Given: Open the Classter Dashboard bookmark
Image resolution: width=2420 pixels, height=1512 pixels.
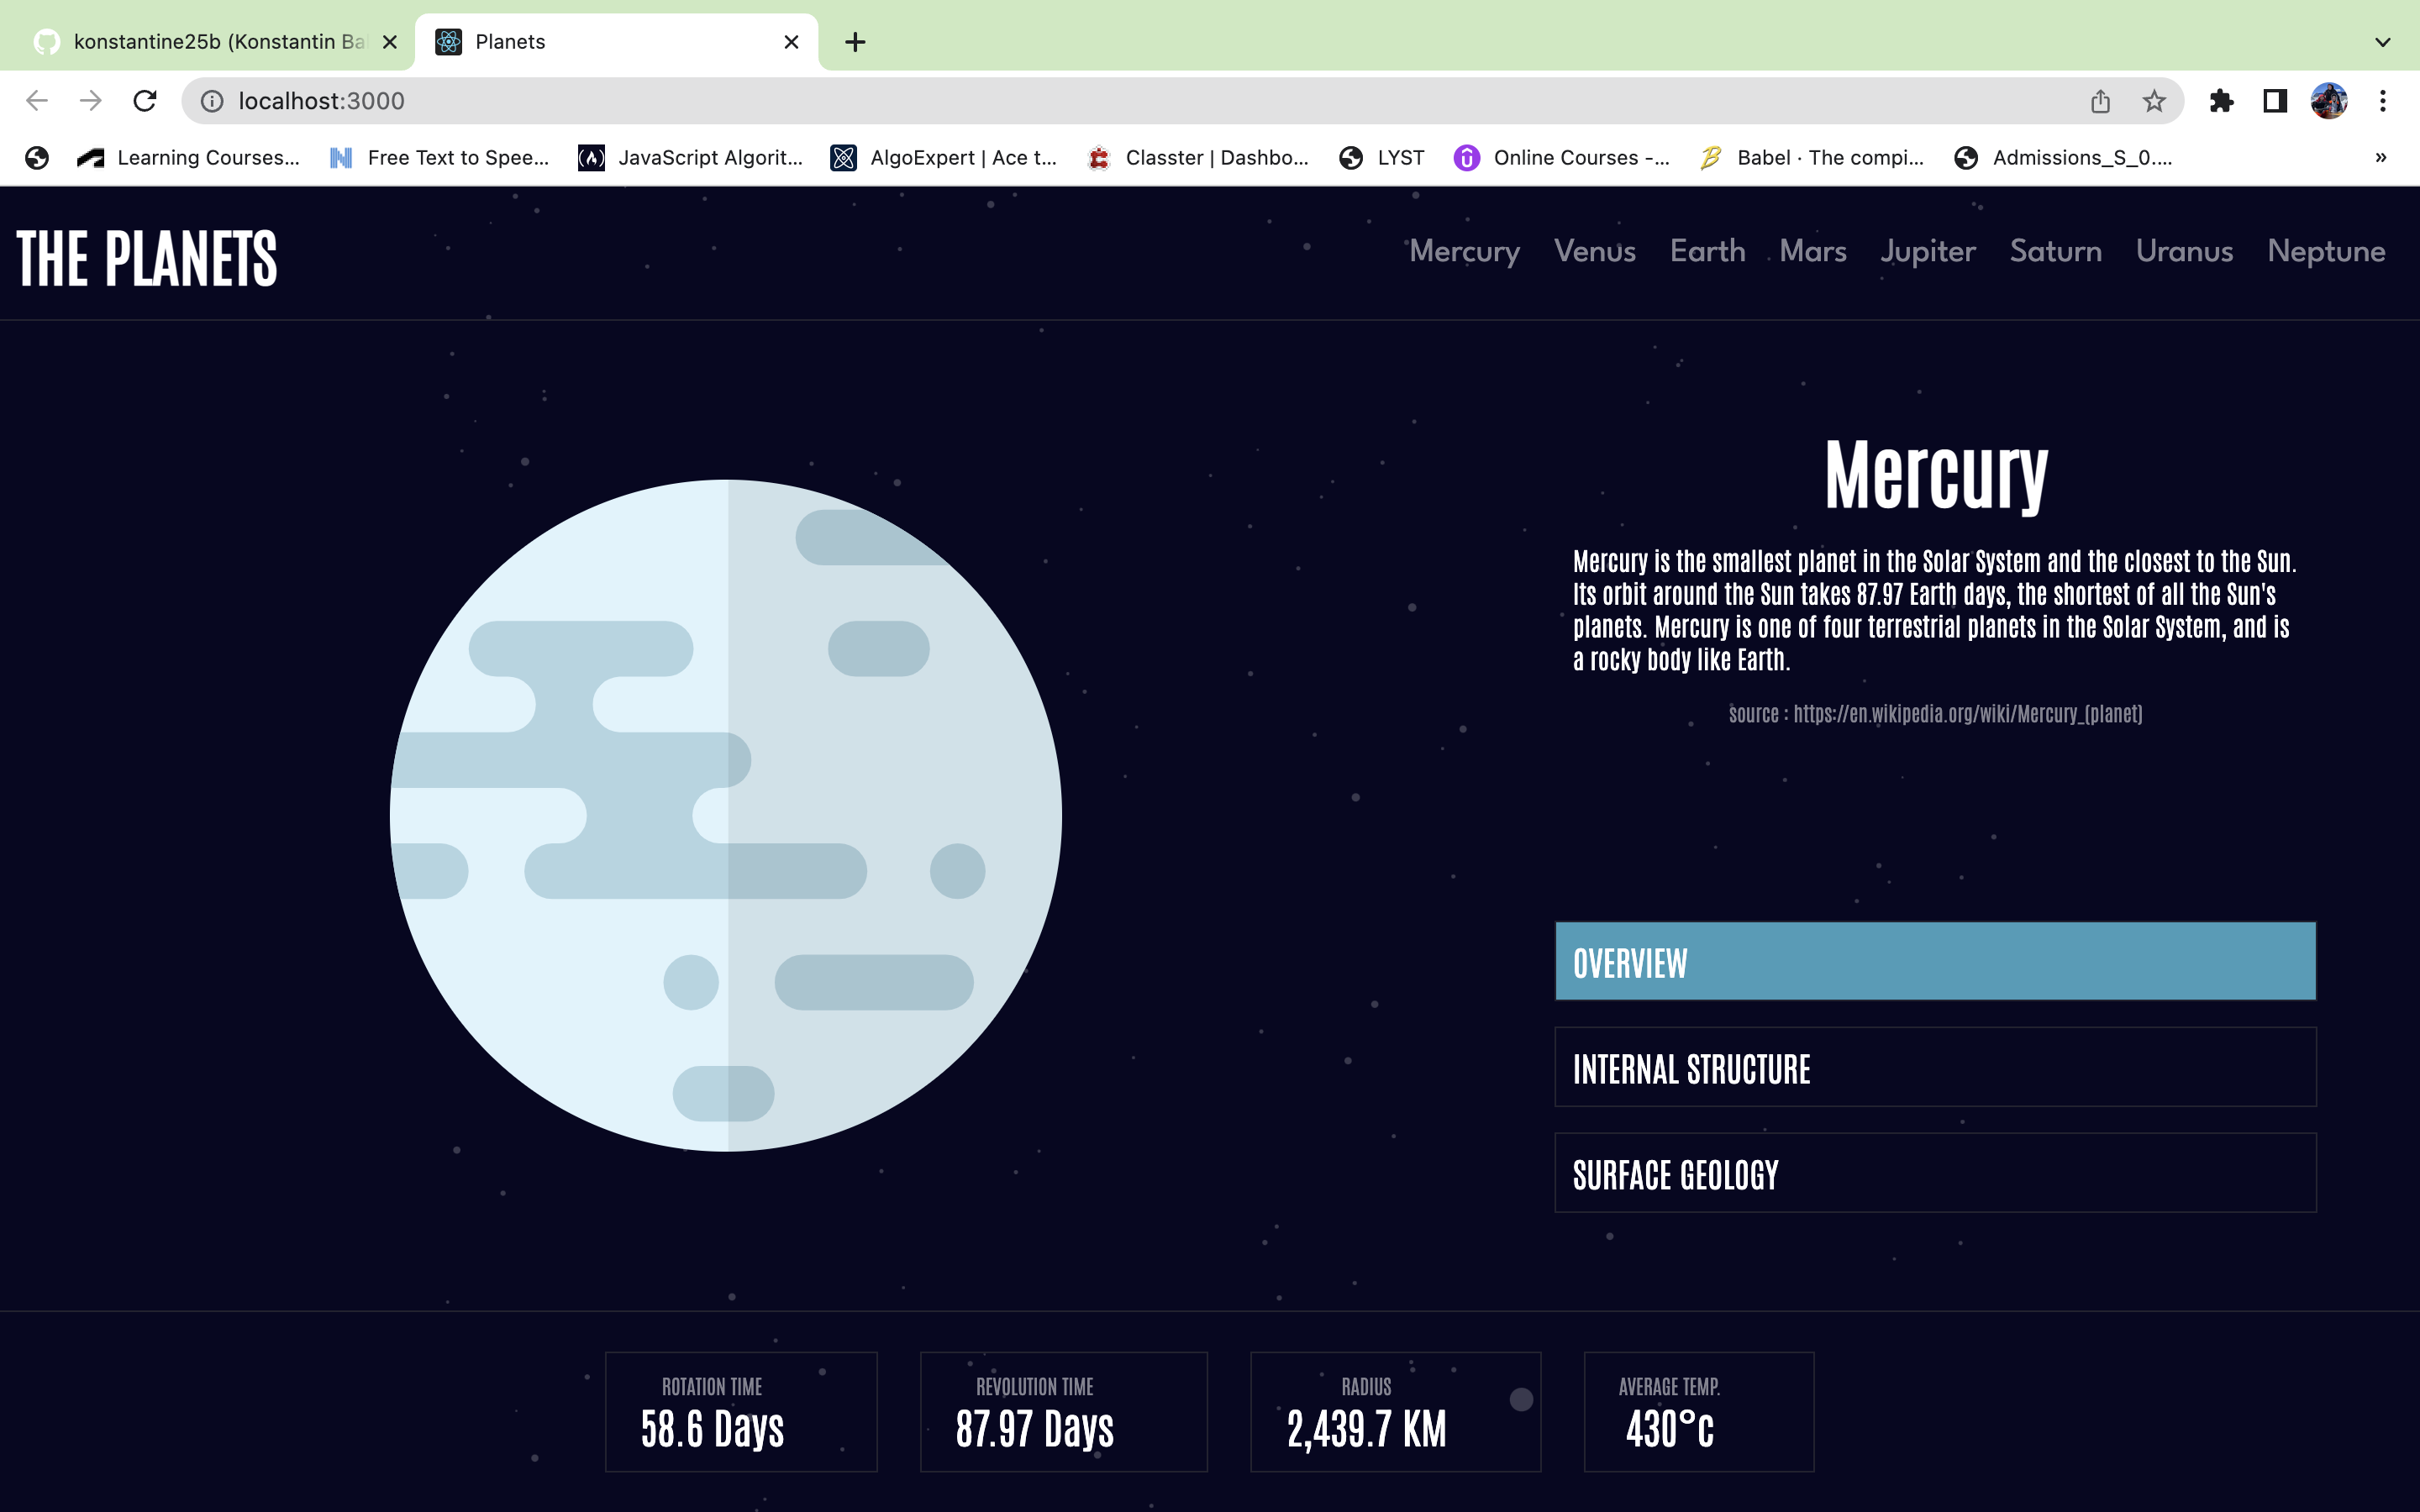Looking at the screenshot, I should click(1198, 157).
